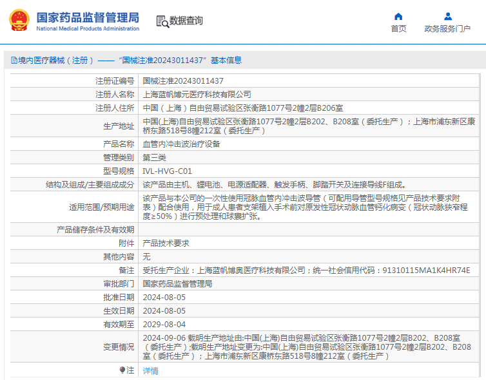
Task: Click the national emblem logo
Action: (18, 20)
